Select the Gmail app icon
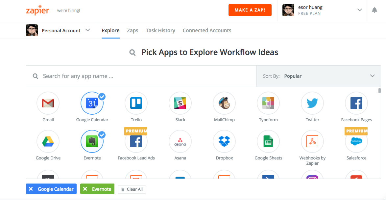Image resolution: width=386 pixels, height=200 pixels. pos(48,103)
